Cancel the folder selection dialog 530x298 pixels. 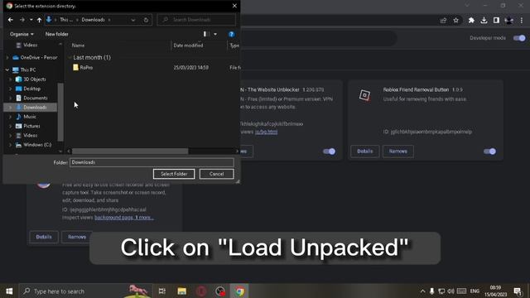[x=216, y=174]
